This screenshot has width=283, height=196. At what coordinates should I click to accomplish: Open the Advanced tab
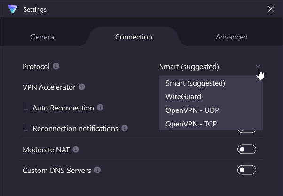[231, 37]
